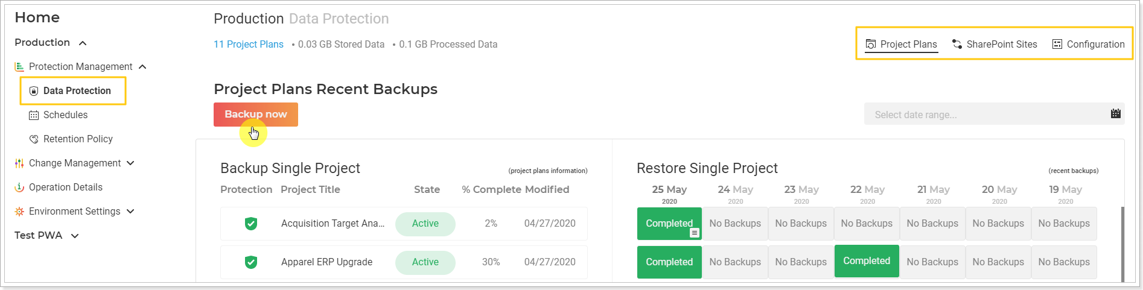Click the Data Protection shield icon in sidebar

(x=34, y=91)
